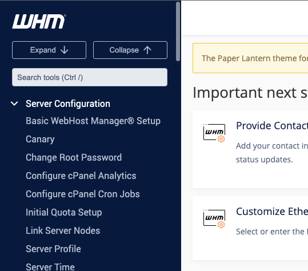Image resolution: width=308 pixels, height=271 pixels.
Task: Click the 'Add your contact' description text
Action: click(272, 146)
